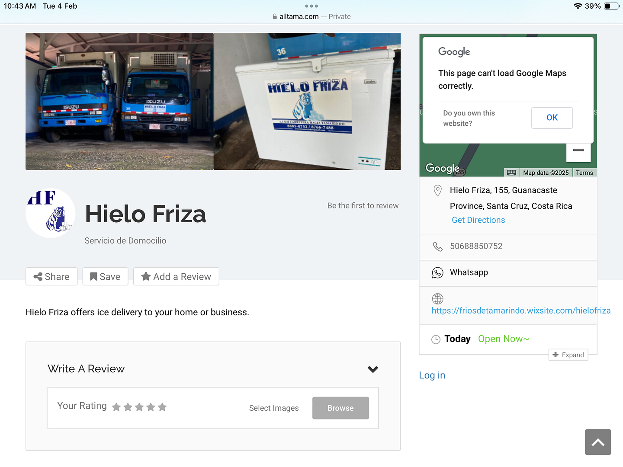View the Isuzu trucks photo
The height and width of the screenshot is (467, 623).
(x=119, y=101)
